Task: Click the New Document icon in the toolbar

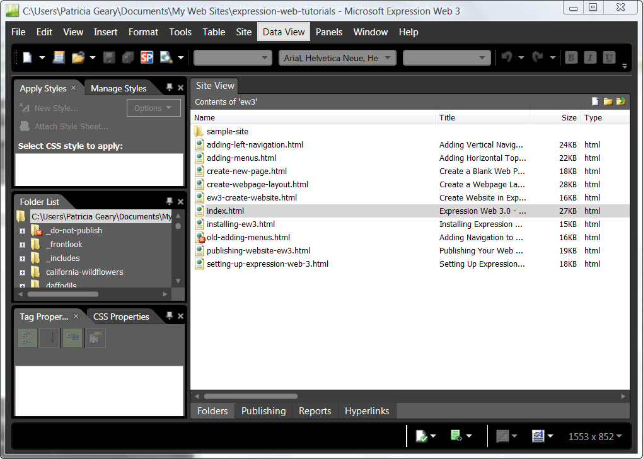Action: click(x=28, y=57)
